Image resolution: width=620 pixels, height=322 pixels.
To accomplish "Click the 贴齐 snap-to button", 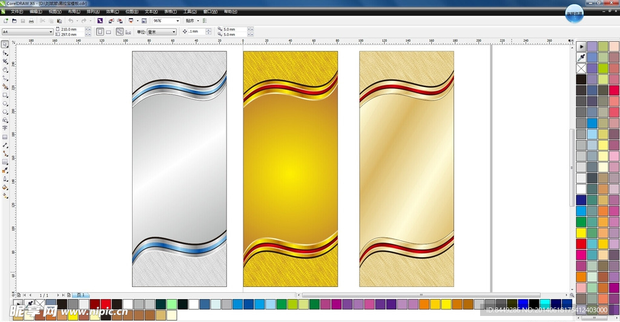I will (x=190, y=21).
